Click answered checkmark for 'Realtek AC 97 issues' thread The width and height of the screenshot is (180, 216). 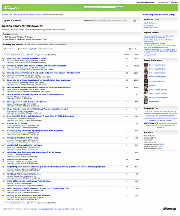point(3,123)
